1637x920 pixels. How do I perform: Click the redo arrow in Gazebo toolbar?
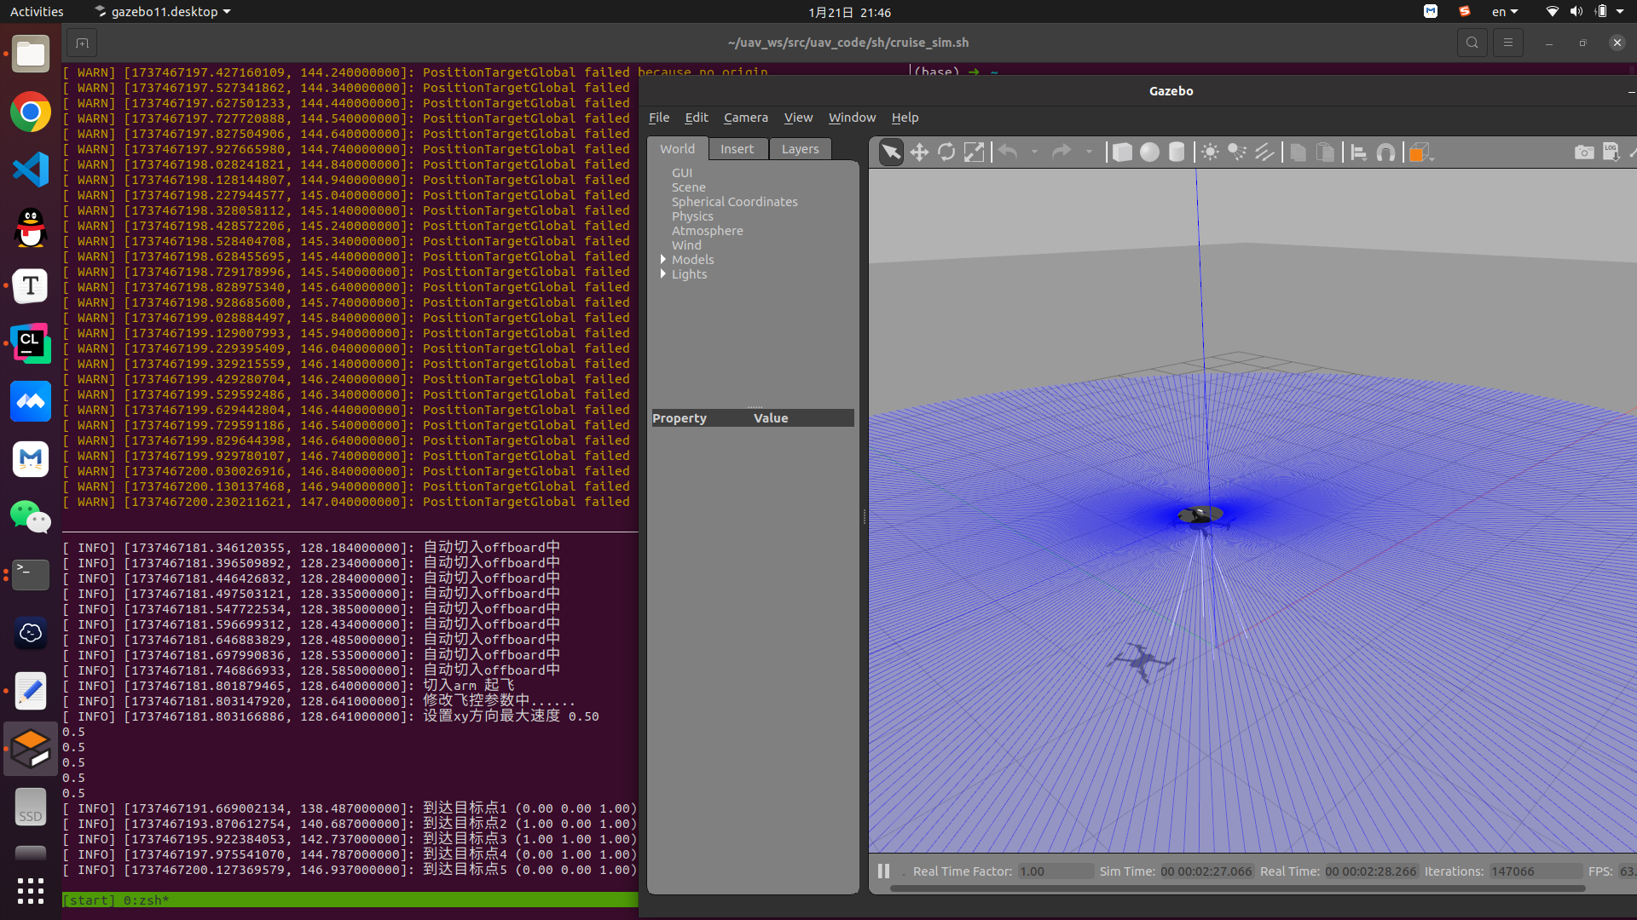[x=1061, y=152]
